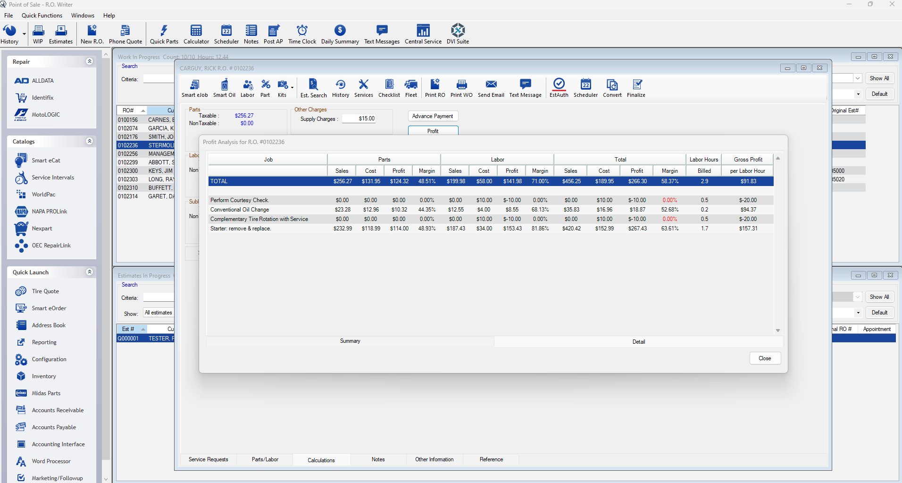The image size is (902, 483).
Task: Collapse the Catalogs panel
Action: (89, 141)
